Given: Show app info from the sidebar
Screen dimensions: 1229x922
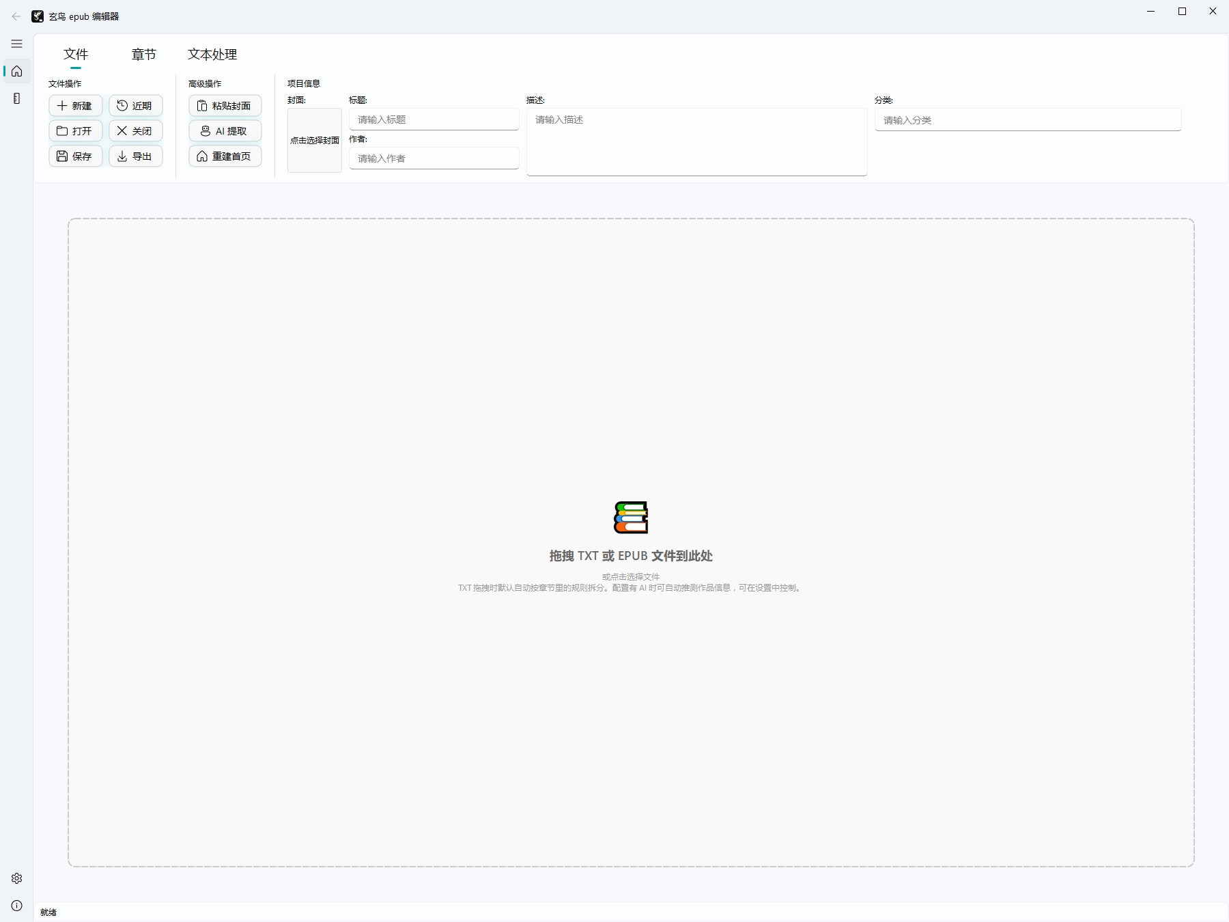Looking at the screenshot, I should pos(16,906).
